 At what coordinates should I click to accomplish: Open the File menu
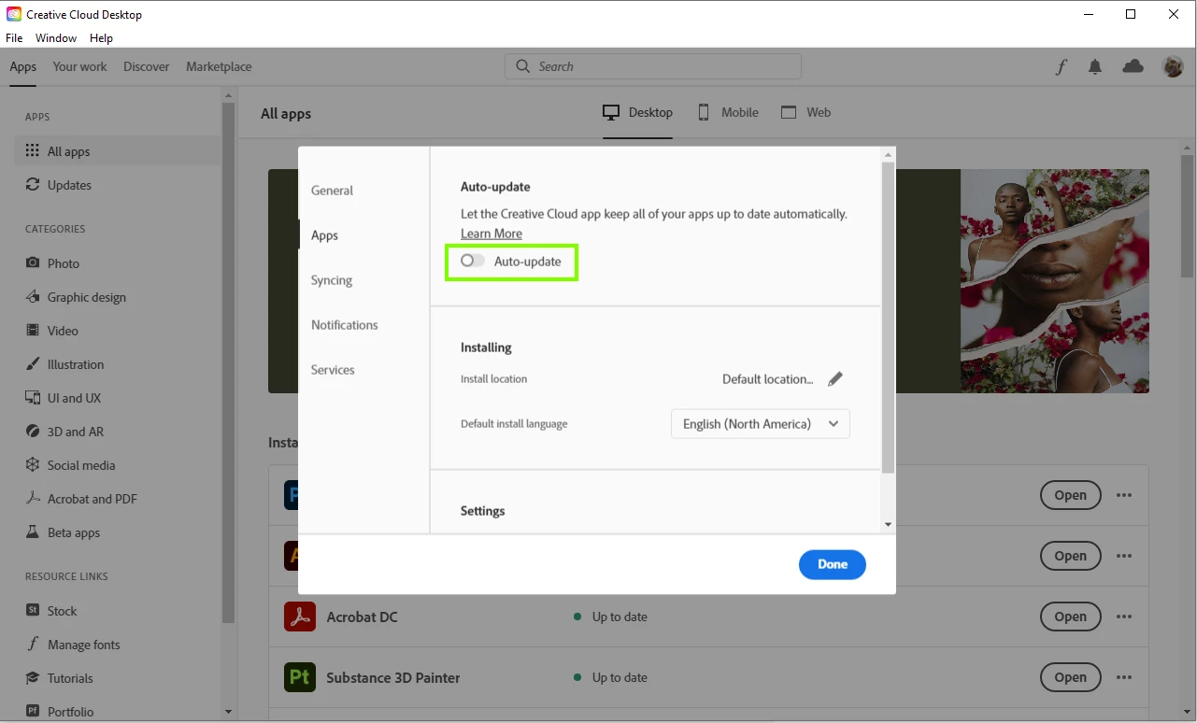point(14,38)
